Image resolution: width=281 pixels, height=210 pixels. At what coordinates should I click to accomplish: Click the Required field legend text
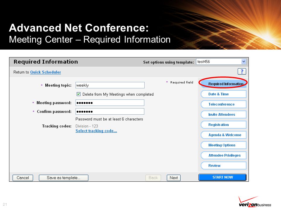pos(182,82)
